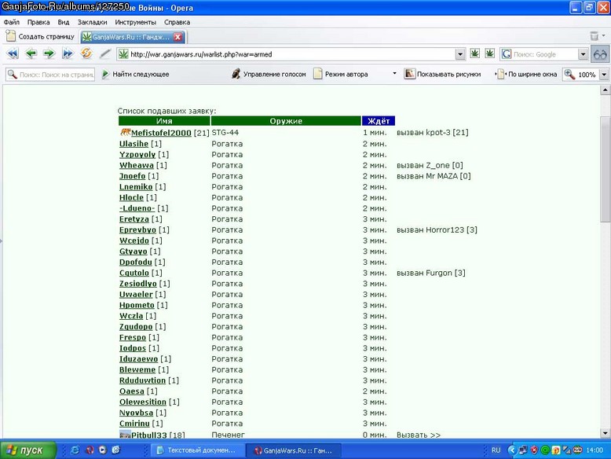Image resolution: width=611 pixels, height=459 pixels.
Task: Click the Google search engine icon
Action: point(507,53)
